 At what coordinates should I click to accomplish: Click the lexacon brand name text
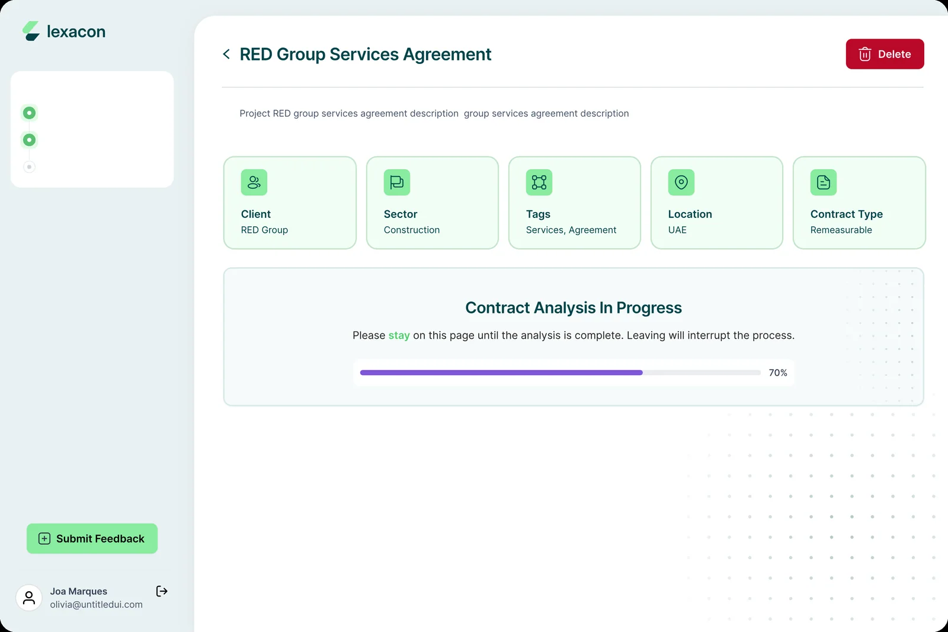pyautogui.click(x=76, y=31)
